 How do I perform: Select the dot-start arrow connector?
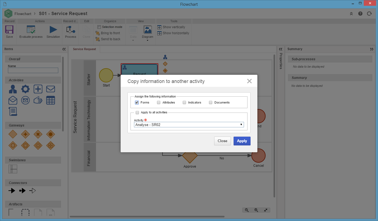[x=22, y=191]
